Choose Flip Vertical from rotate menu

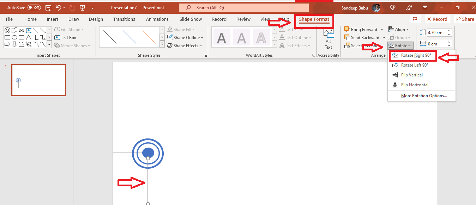[411, 75]
